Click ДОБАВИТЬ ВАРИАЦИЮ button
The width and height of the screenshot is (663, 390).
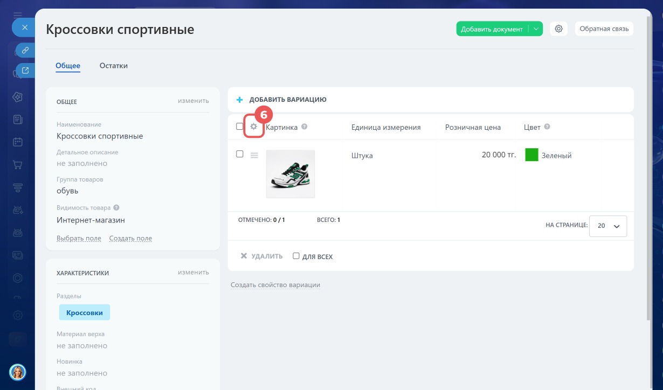point(282,100)
